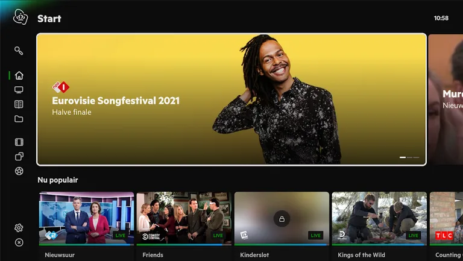Click the KPN crown logo
The width and height of the screenshot is (463, 261).
20,17
